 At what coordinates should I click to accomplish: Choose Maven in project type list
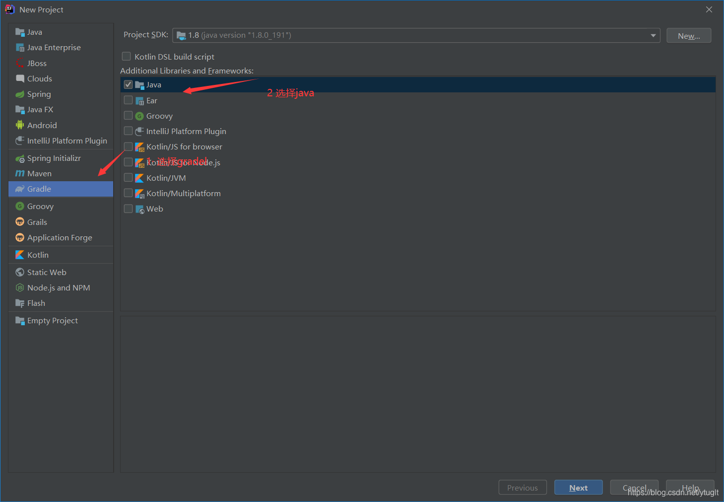(x=61, y=173)
